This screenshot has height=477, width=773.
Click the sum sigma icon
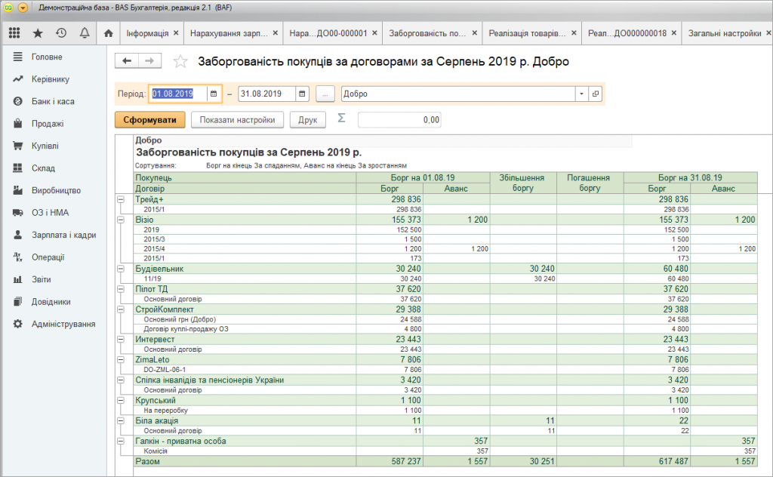(x=341, y=118)
